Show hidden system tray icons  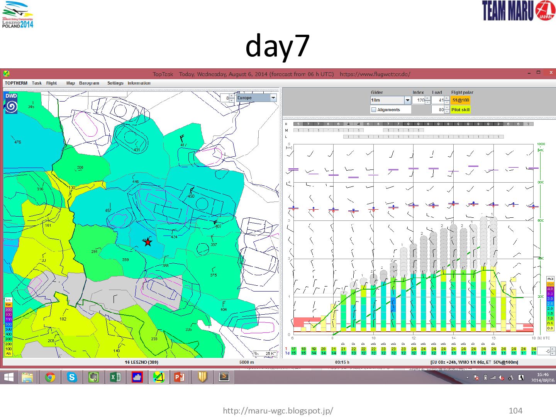(x=467, y=378)
